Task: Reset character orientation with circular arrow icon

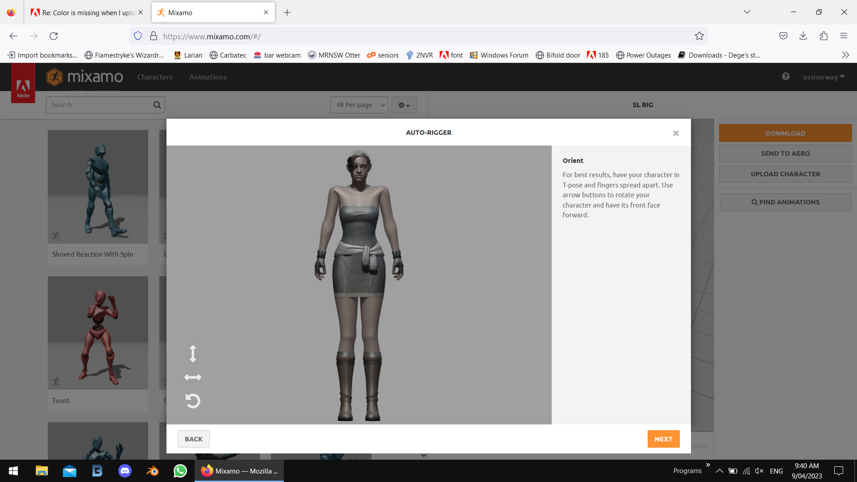Action: (x=193, y=401)
